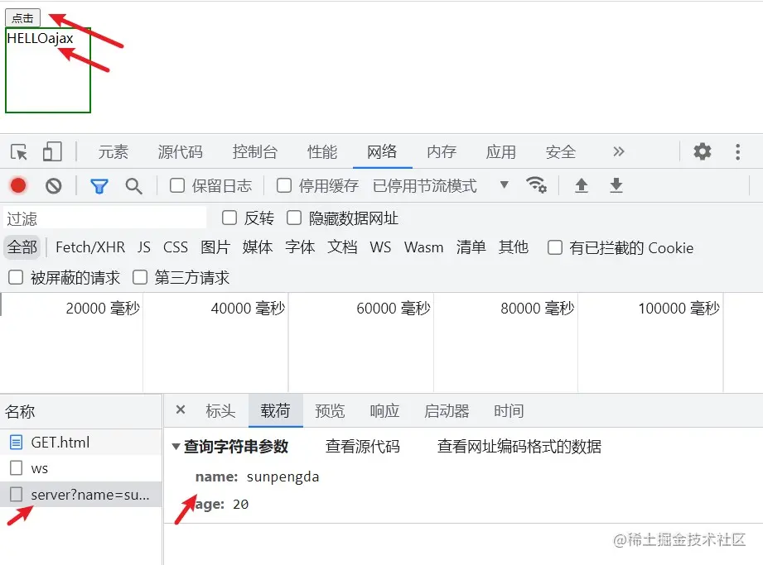Viewport: 763px width, 565px height.
Task: Activate the inspect element picker icon
Action: pyautogui.click(x=19, y=152)
